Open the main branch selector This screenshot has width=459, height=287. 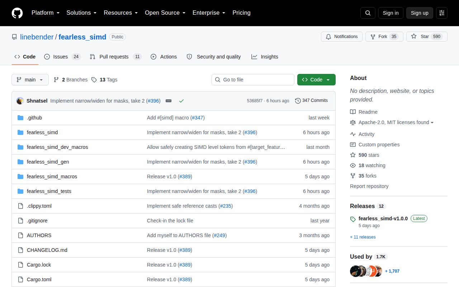coord(30,80)
